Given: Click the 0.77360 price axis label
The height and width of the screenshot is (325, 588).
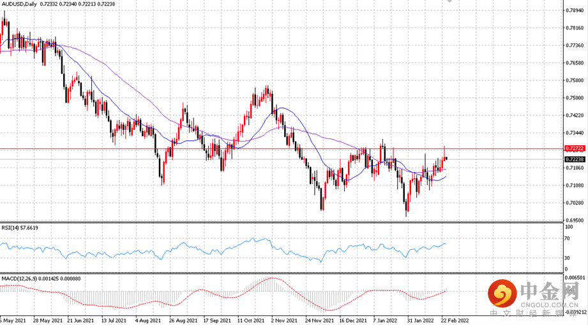Looking at the screenshot, I should 575,45.
